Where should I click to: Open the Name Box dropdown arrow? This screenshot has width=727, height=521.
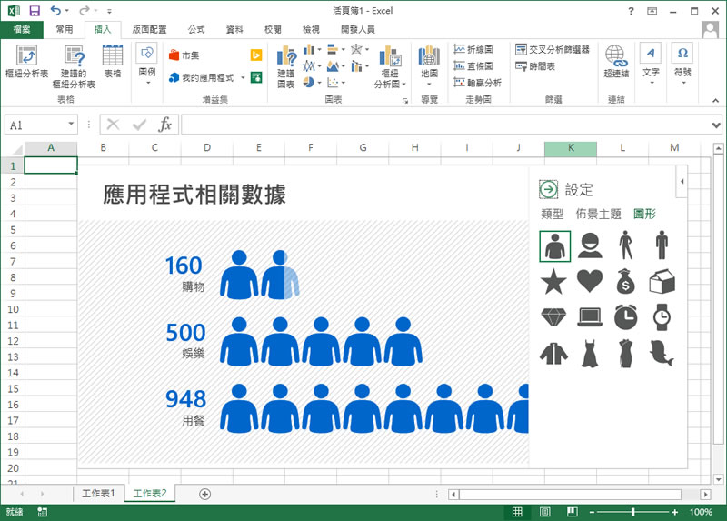click(x=71, y=125)
